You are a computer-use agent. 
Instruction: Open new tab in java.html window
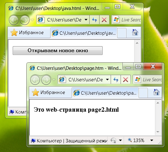click(122, 33)
